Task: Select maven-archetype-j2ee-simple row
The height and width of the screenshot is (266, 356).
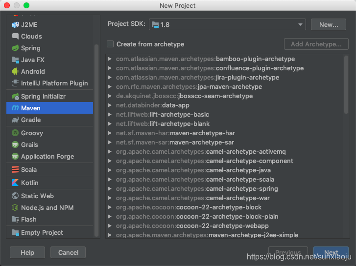Action: point(225,235)
